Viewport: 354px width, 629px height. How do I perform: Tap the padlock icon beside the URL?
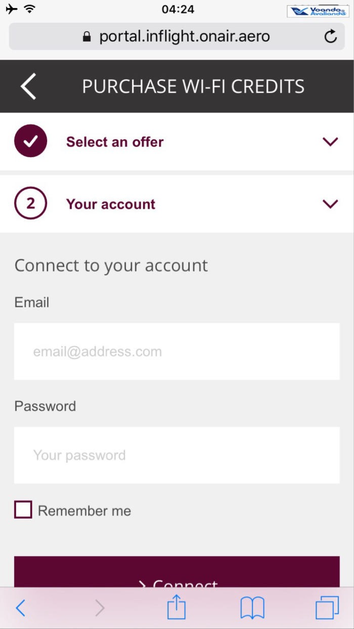(x=86, y=37)
